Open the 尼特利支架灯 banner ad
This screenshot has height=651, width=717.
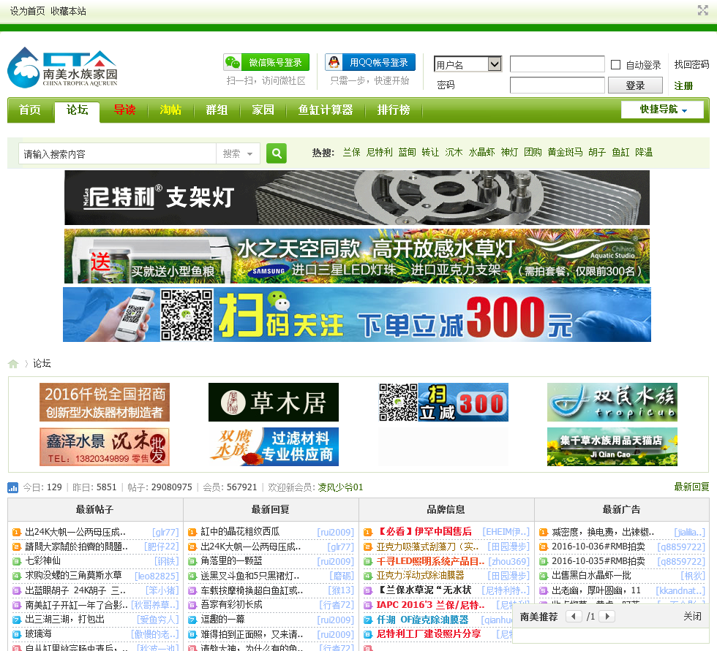tap(357, 198)
